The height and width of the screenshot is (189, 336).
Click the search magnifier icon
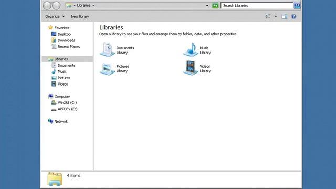[x=297, y=6]
